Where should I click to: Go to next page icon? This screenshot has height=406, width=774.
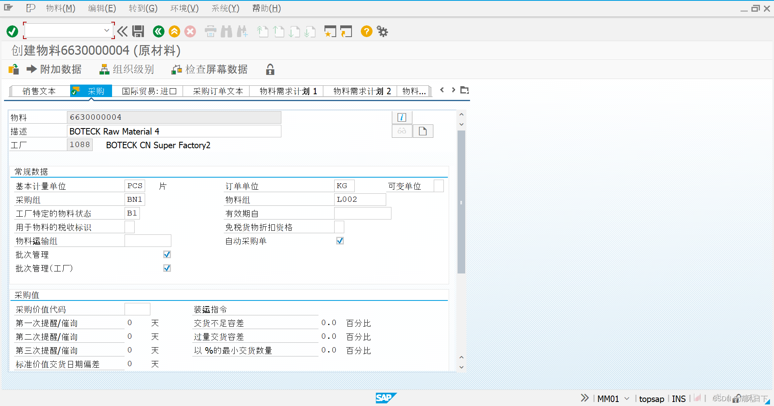295,31
